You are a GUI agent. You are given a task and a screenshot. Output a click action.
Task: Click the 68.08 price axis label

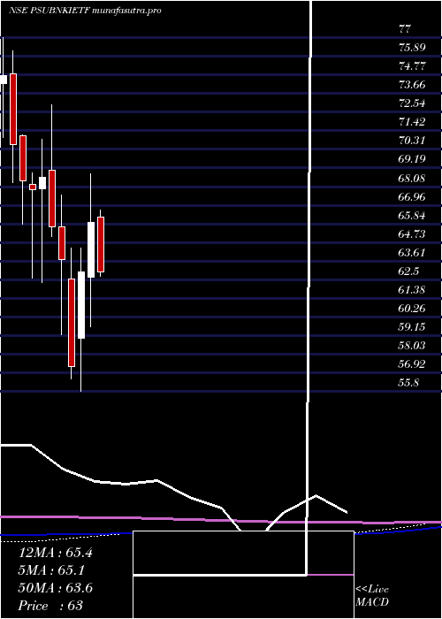coord(412,179)
